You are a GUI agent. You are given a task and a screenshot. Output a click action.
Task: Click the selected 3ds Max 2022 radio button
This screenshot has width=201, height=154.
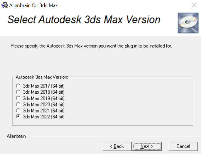pos(18,117)
